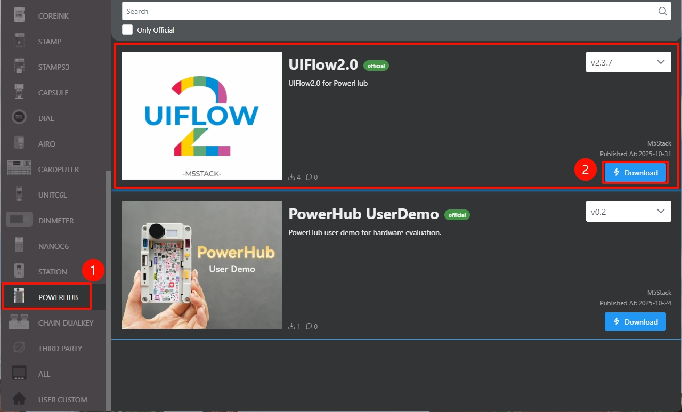Download the UIFlow2.0 firmware
682x412 pixels.
pyautogui.click(x=635, y=173)
